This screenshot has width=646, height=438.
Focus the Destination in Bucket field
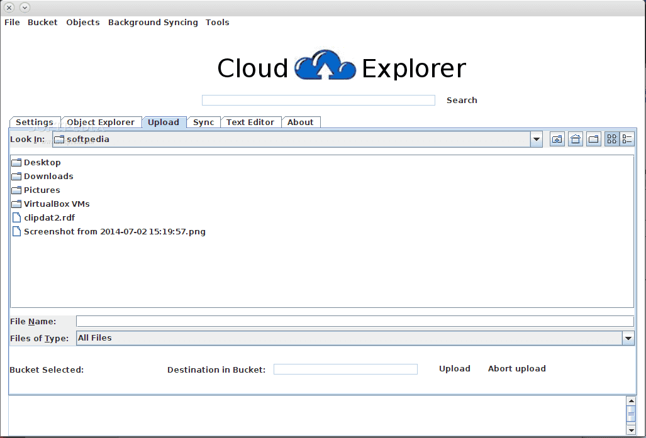click(346, 370)
